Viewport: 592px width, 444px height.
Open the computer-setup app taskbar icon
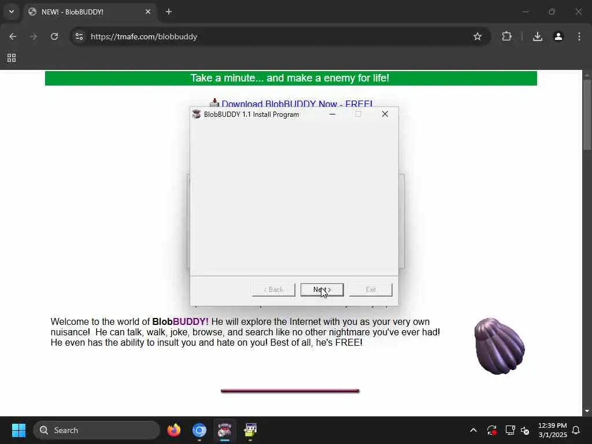point(250,430)
